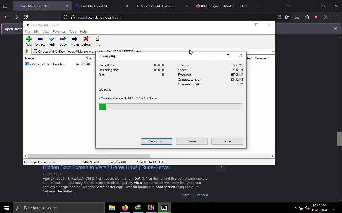
Task: Click the Background button in the copying dialog
Action: point(157,141)
